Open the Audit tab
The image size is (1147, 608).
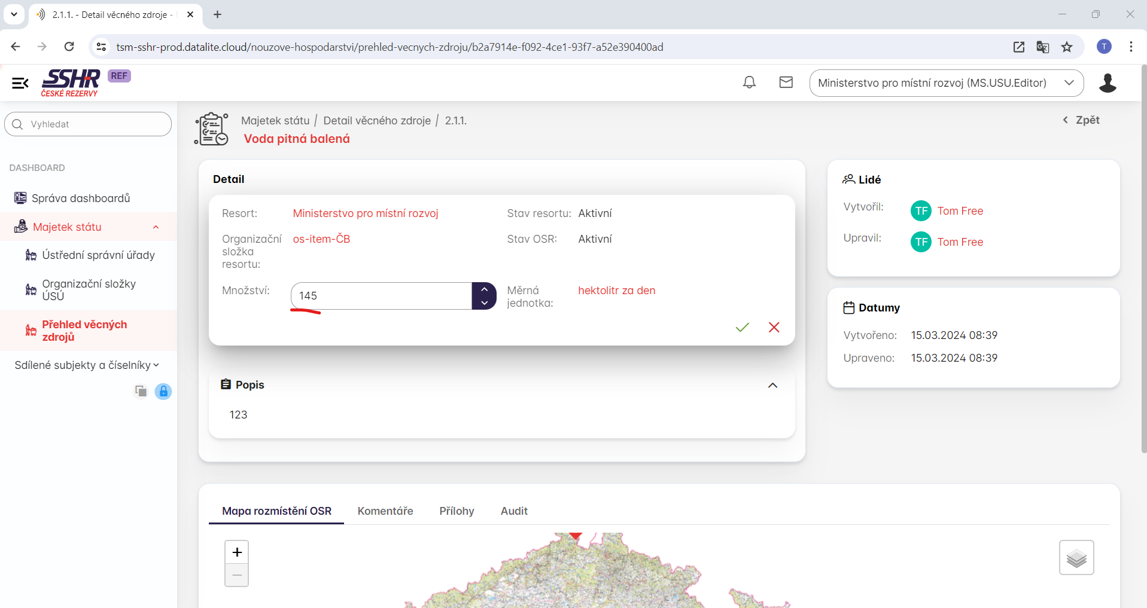[513, 511]
